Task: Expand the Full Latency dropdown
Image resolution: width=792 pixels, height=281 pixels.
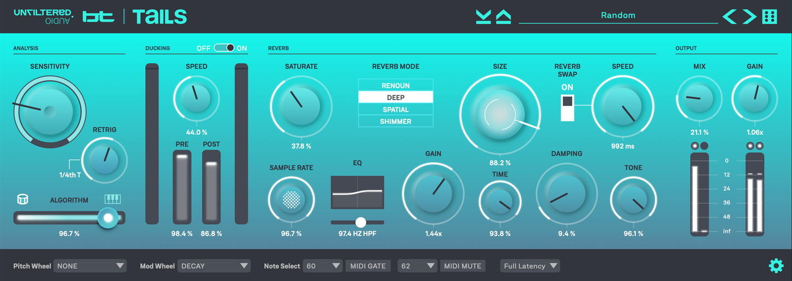Action: (530, 266)
